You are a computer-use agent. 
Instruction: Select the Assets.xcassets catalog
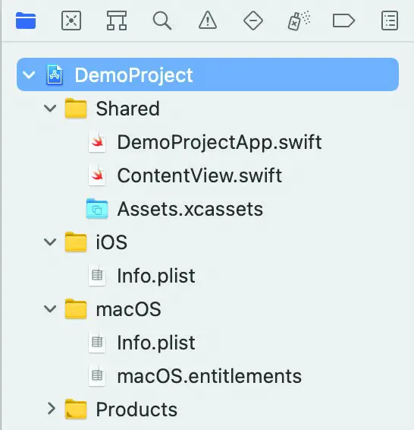[x=174, y=209]
